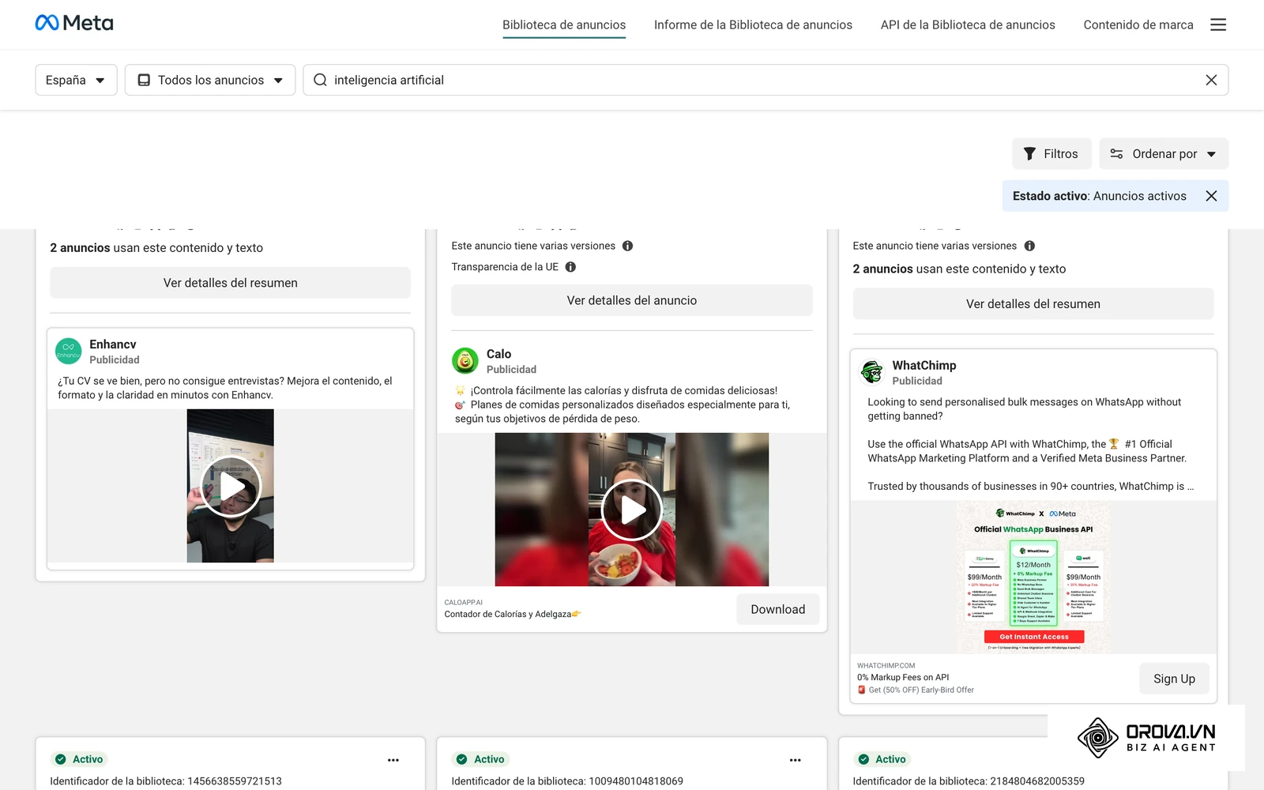1264x790 pixels.
Task: Open Contenido de marca tab
Action: (1138, 24)
